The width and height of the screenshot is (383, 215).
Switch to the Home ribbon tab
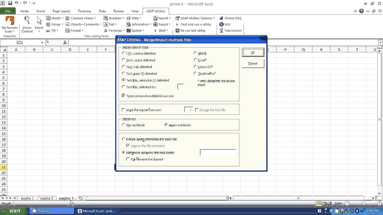pos(25,11)
